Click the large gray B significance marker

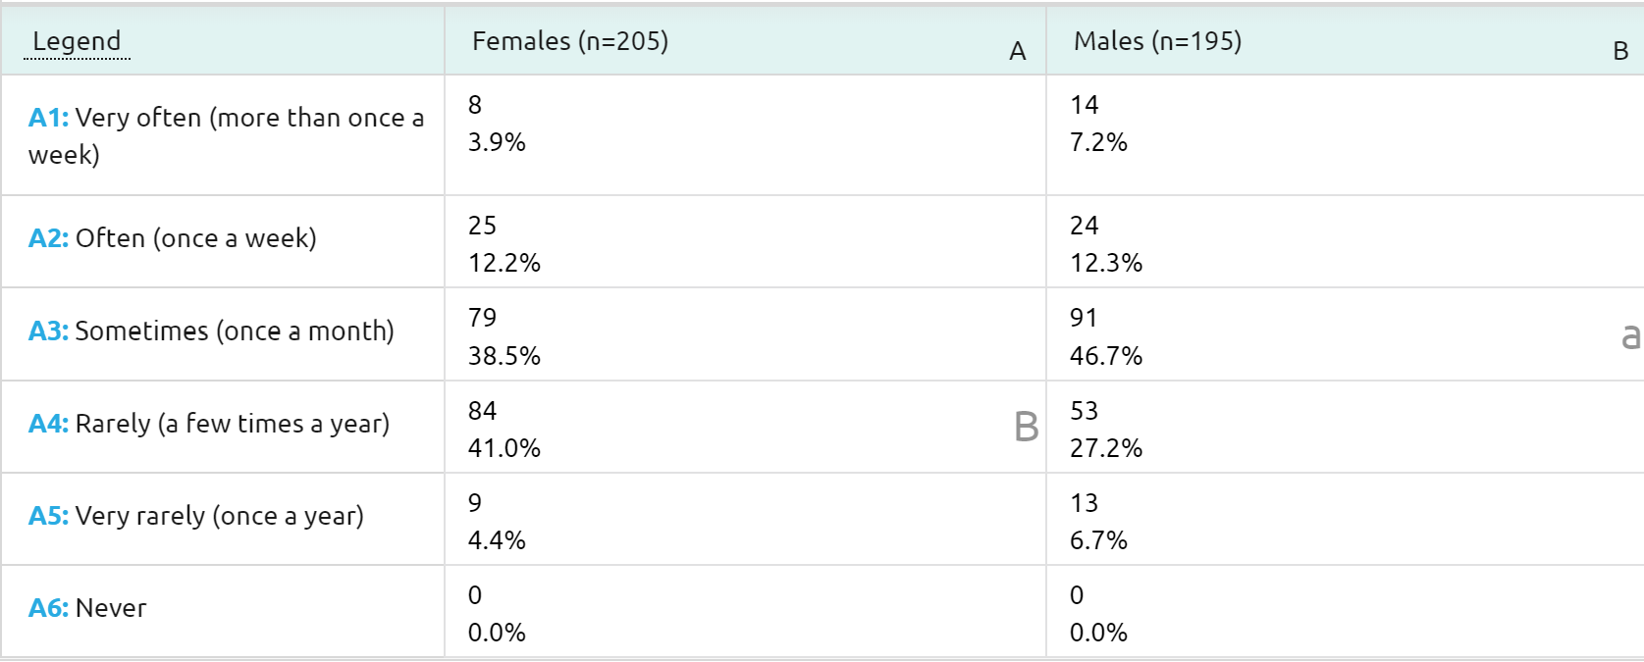1026,428
